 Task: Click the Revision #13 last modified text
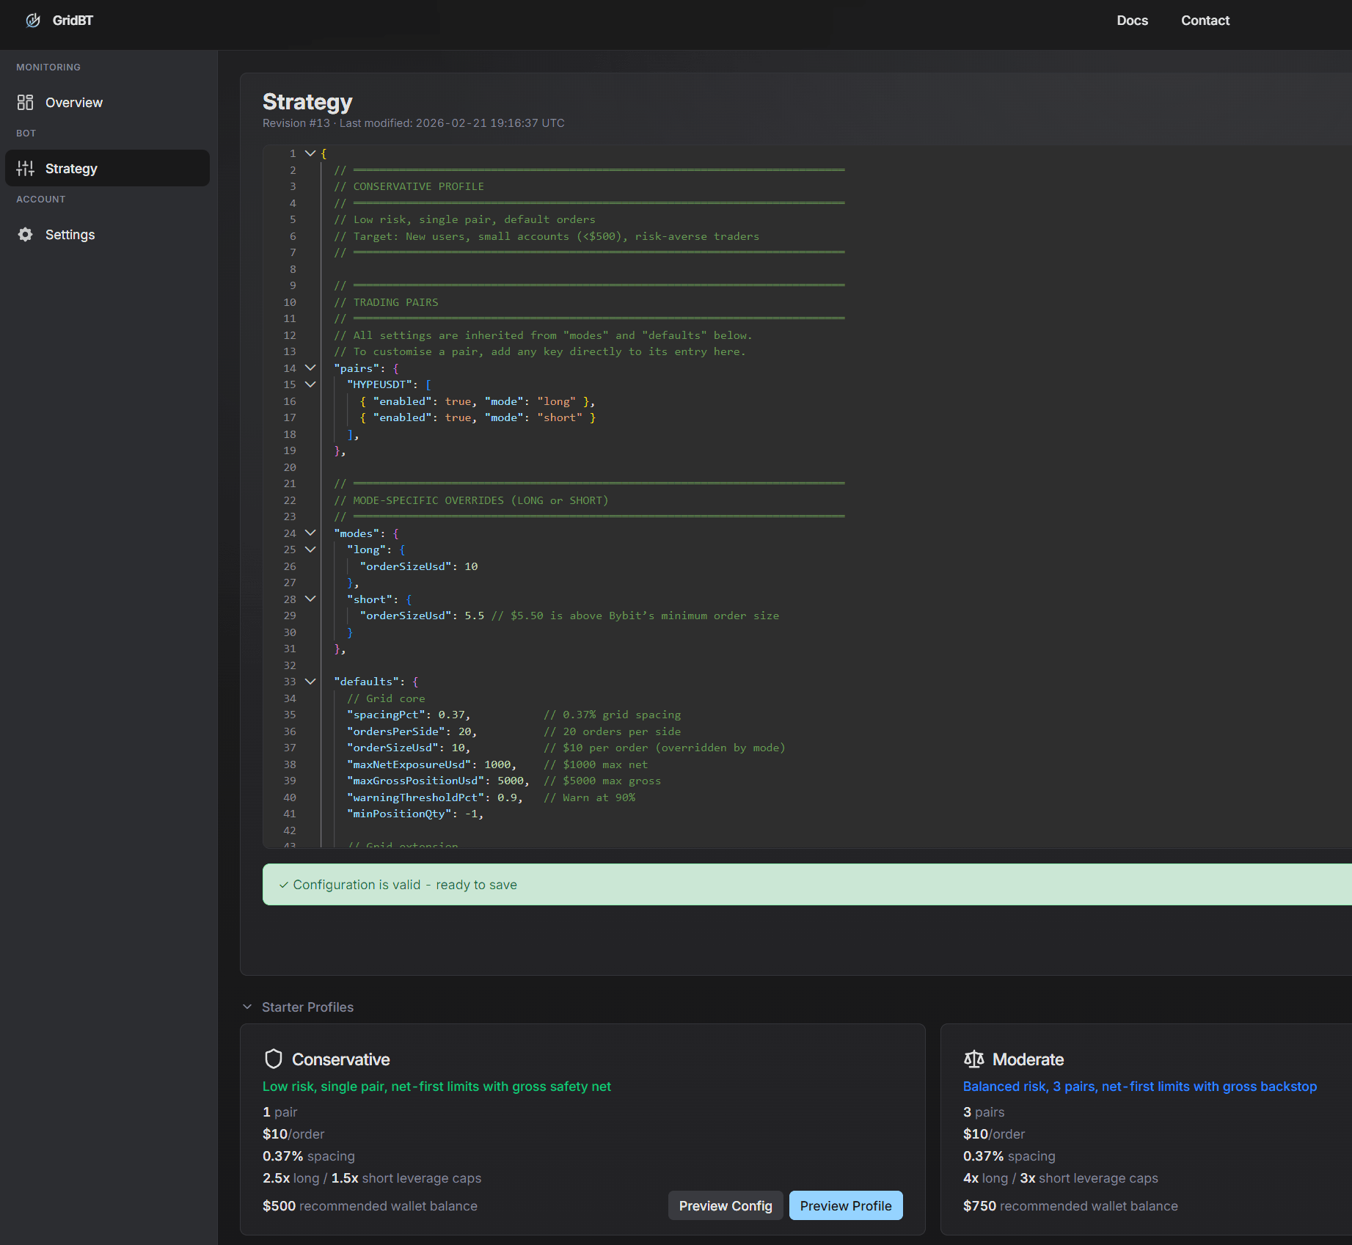tap(414, 123)
